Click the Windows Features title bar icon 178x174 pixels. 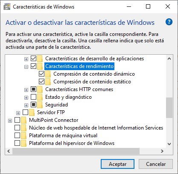(x=7, y=7)
